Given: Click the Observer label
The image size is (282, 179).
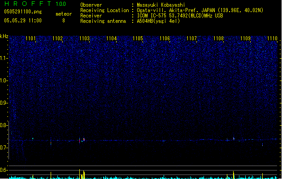Looking at the screenshot, I should pyautogui.click(x=91, y=5).
